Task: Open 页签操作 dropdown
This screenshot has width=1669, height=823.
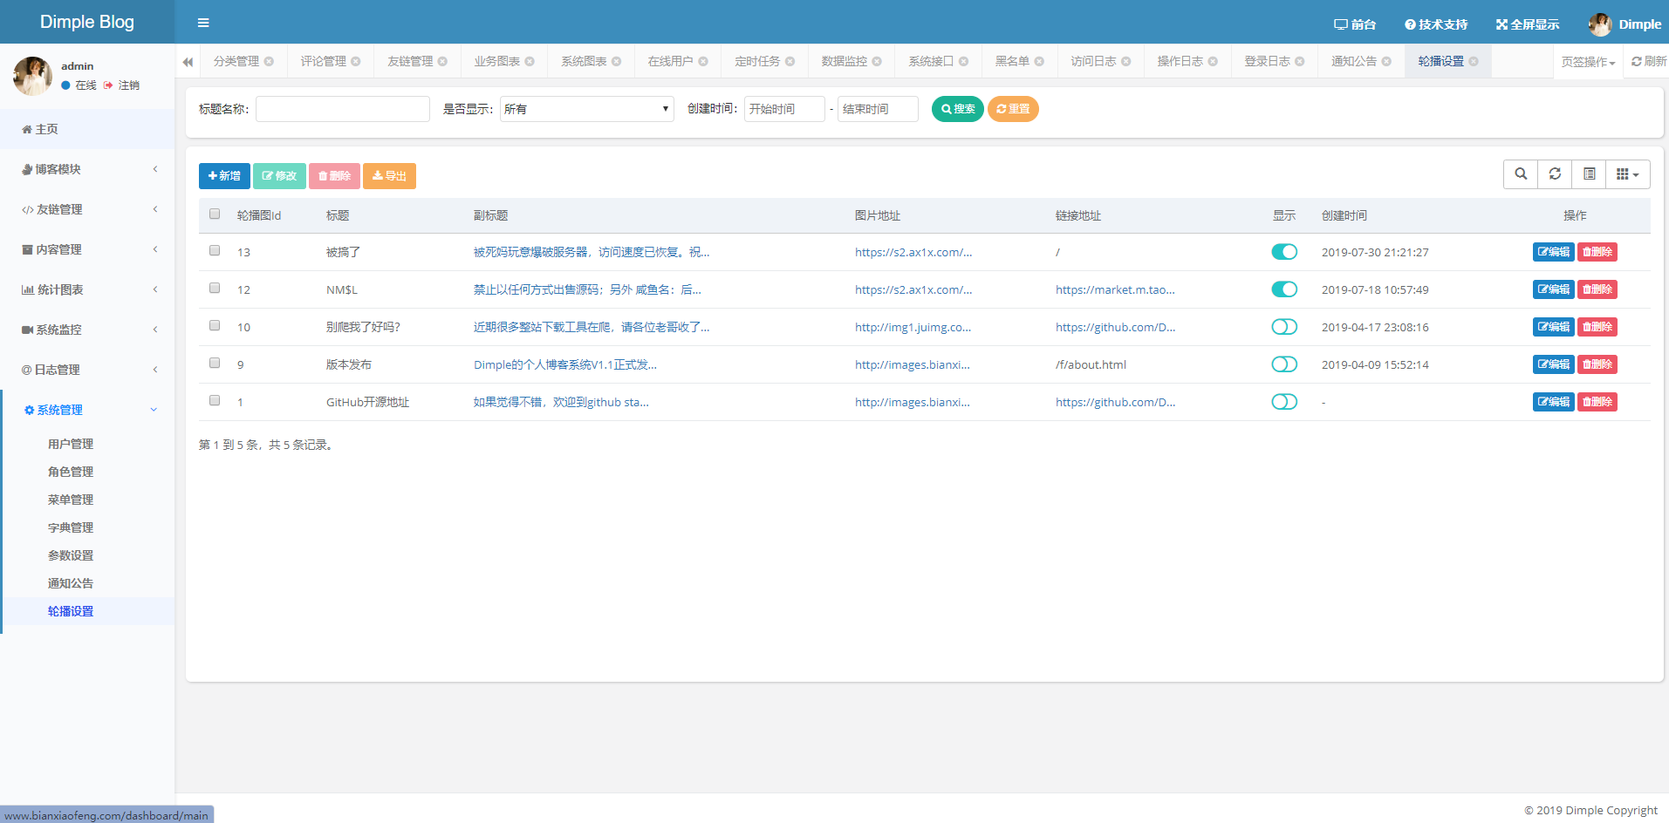Action: pyautogui.click(x=1588, y=62)
